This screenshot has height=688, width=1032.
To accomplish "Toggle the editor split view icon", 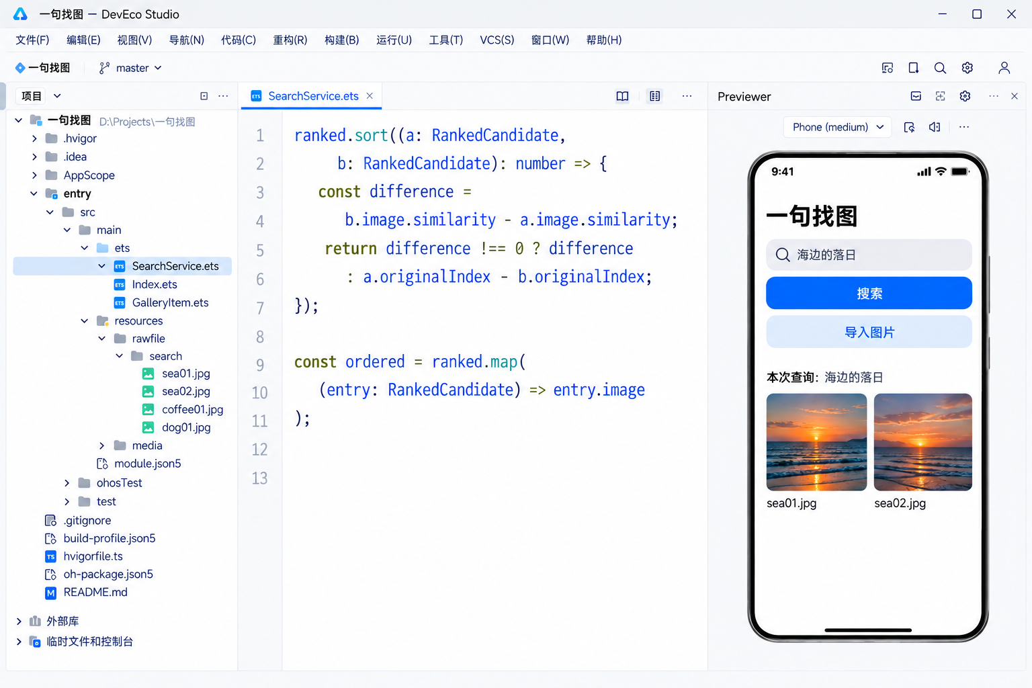I will 654,96.
